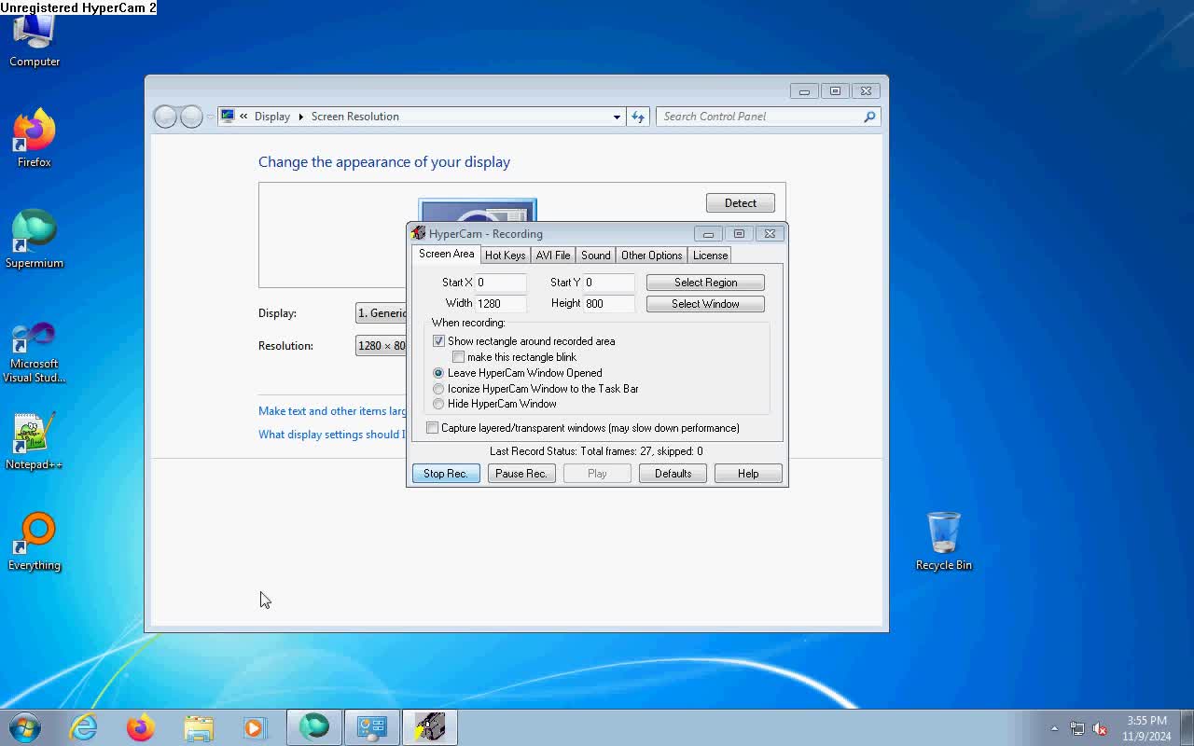This screenshot has height=746, width=1194.
Task: Open What display settings should I choose link
Action: point(333,435)
